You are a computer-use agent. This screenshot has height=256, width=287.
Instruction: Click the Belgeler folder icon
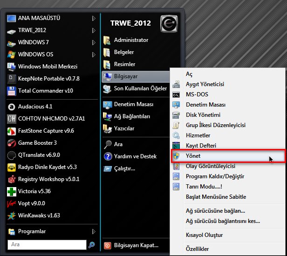click(x=107, y=53)
